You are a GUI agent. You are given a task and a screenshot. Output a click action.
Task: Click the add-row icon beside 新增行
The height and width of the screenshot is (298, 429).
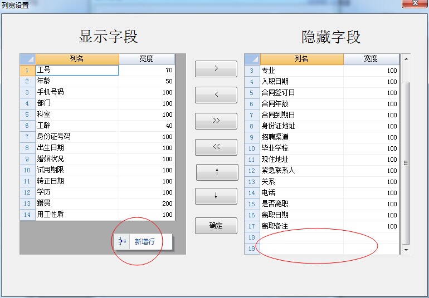coord(122,241)
